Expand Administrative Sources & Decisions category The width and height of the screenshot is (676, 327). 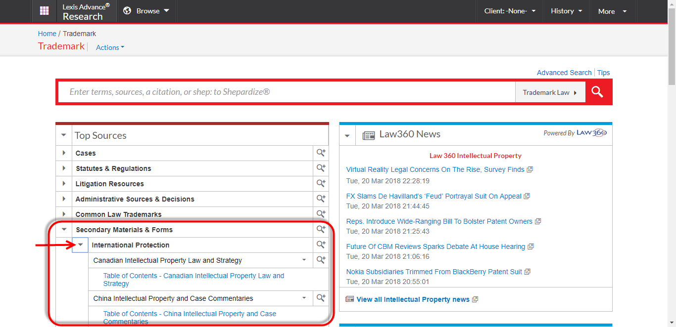[64, 199]
